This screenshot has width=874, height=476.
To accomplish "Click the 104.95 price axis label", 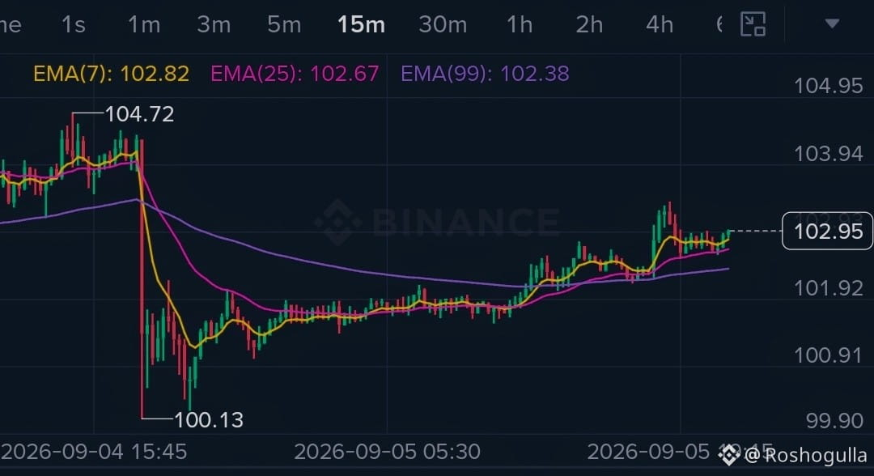I will tap(829, 86).
